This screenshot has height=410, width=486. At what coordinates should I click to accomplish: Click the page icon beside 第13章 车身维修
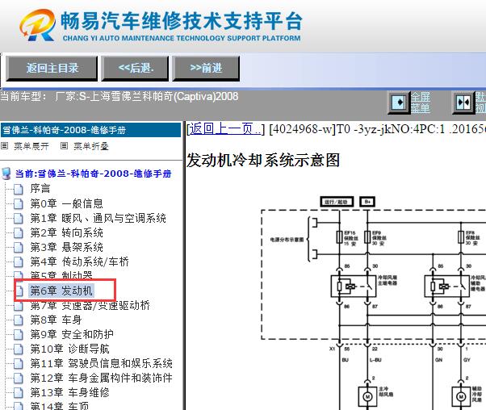click(19, 392)
